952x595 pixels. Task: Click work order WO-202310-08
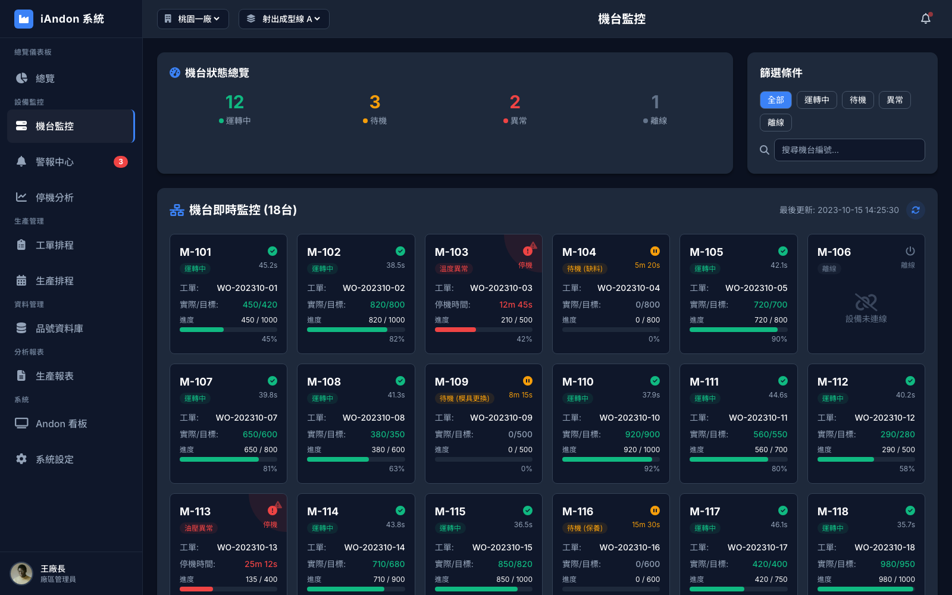tap(374, 418)
